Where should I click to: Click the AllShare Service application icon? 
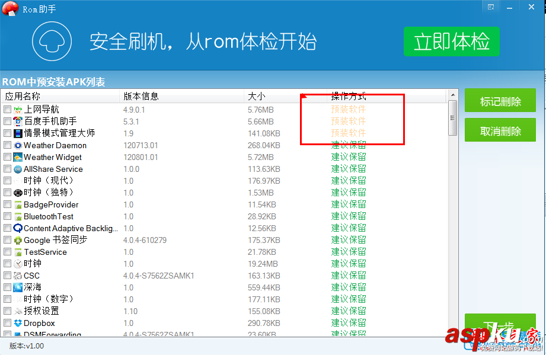click(x=18, y=169)
